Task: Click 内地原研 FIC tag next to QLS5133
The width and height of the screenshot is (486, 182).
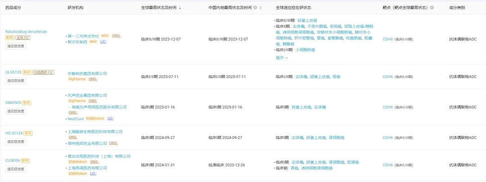Action: 43,72
